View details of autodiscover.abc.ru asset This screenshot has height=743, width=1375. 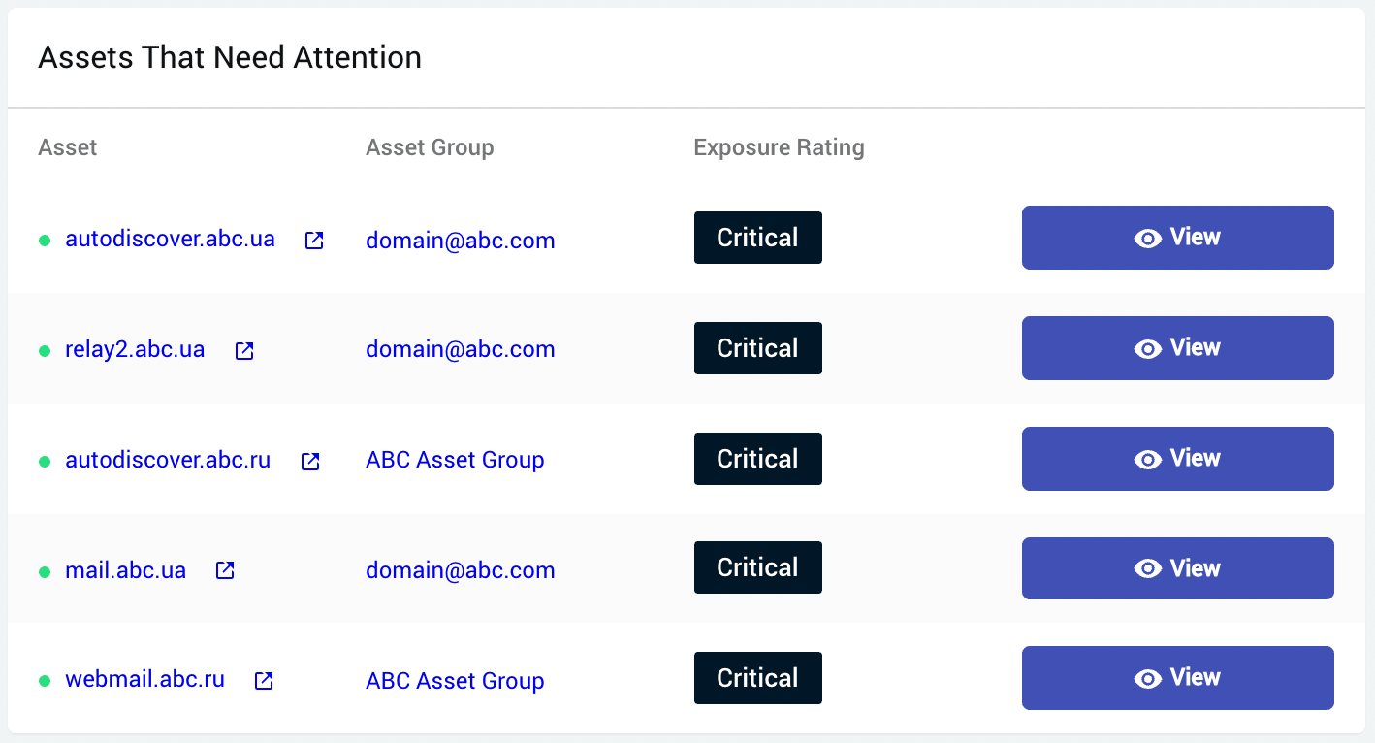point(1177,459)
